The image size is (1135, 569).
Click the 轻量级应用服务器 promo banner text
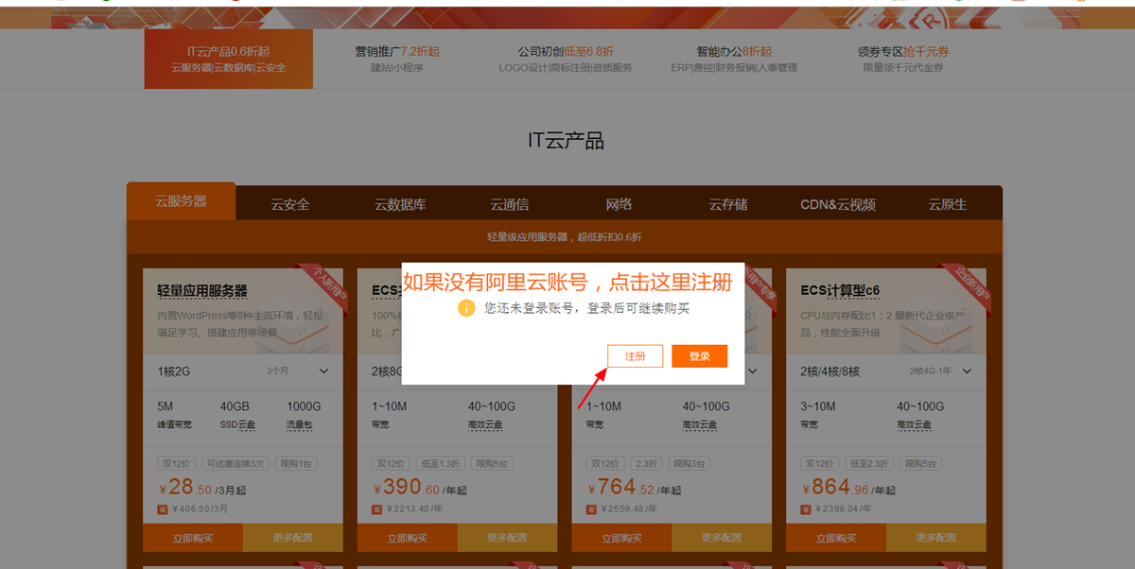point(564,236)
